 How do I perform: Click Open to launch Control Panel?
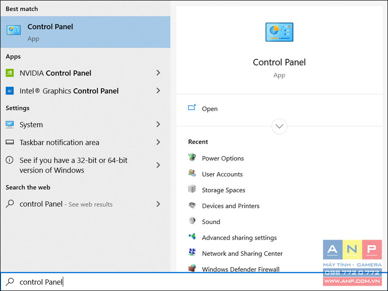[x=210, y=109]
